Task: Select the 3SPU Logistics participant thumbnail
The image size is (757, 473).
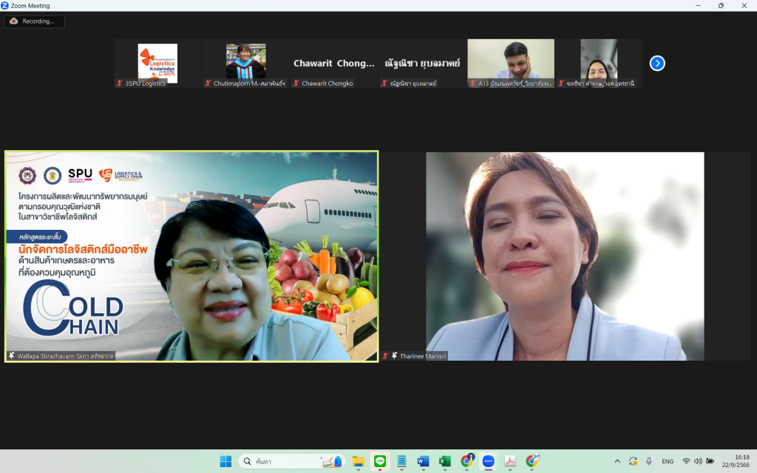Action: [157, 64]
